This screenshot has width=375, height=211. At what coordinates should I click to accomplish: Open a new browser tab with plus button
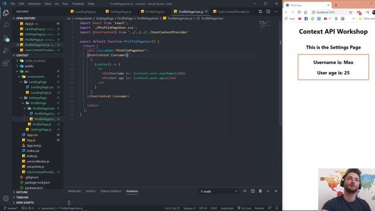[336, 5]
